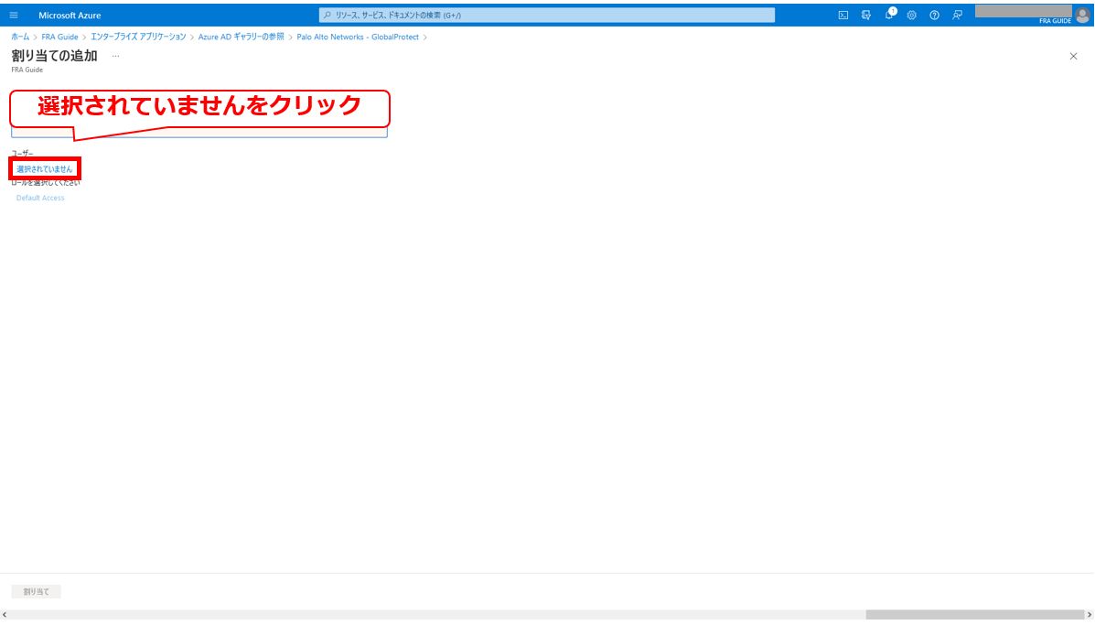Open the account avatar menu

(x=1082, y=15)
